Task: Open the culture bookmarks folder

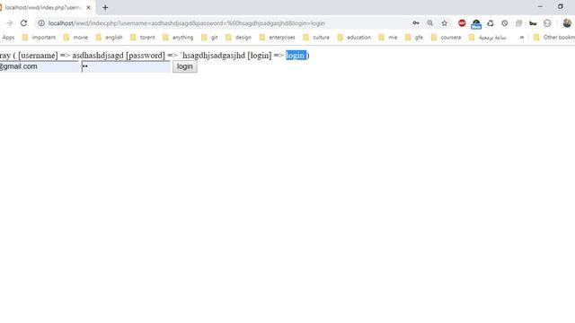Action: pyautogui.click(x=316, y=38)
